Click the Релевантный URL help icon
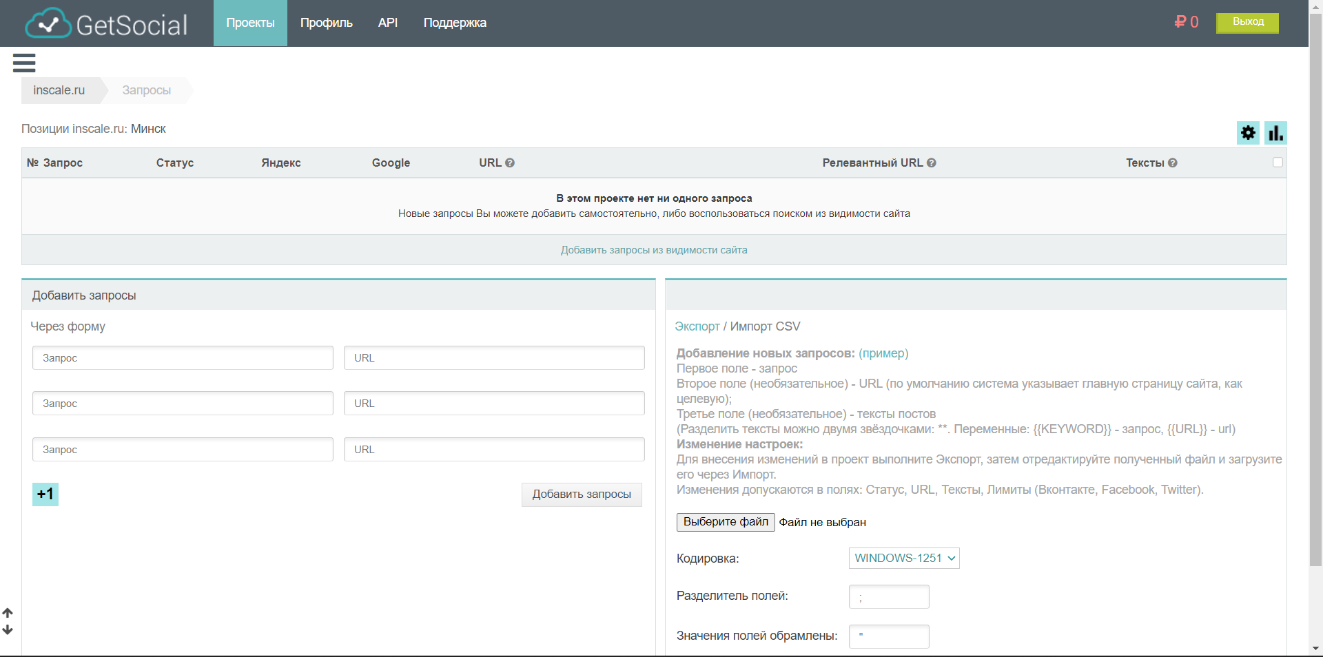1323x657 pixels. [x=931, y=163]
